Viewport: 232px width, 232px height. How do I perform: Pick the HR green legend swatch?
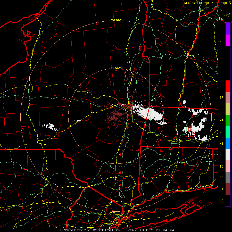click(228, 121)
